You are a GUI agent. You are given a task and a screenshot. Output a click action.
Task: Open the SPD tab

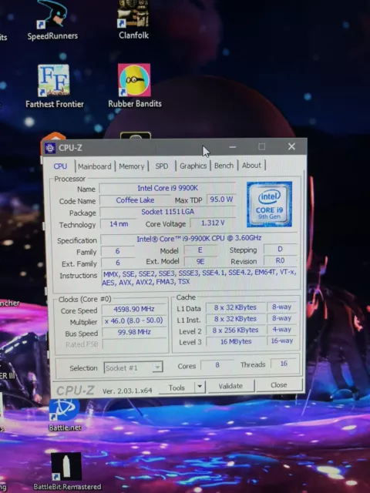[x=162, y=166]
